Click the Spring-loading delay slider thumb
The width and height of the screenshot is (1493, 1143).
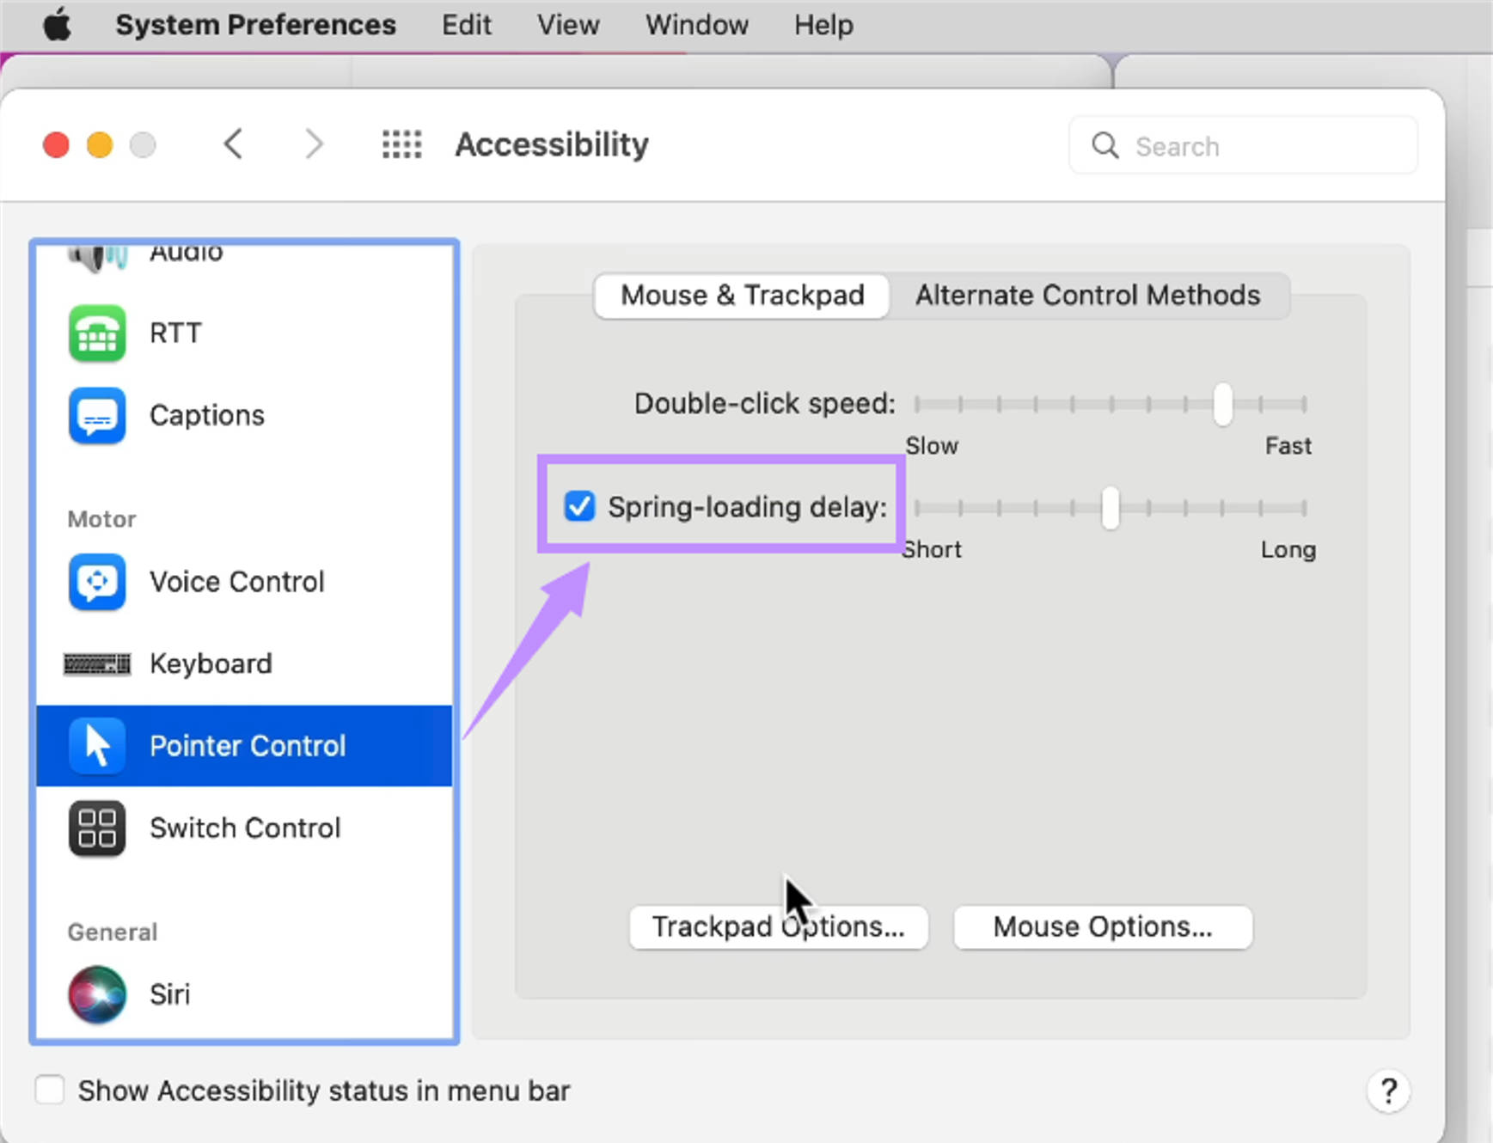(x=1111, y=508)
